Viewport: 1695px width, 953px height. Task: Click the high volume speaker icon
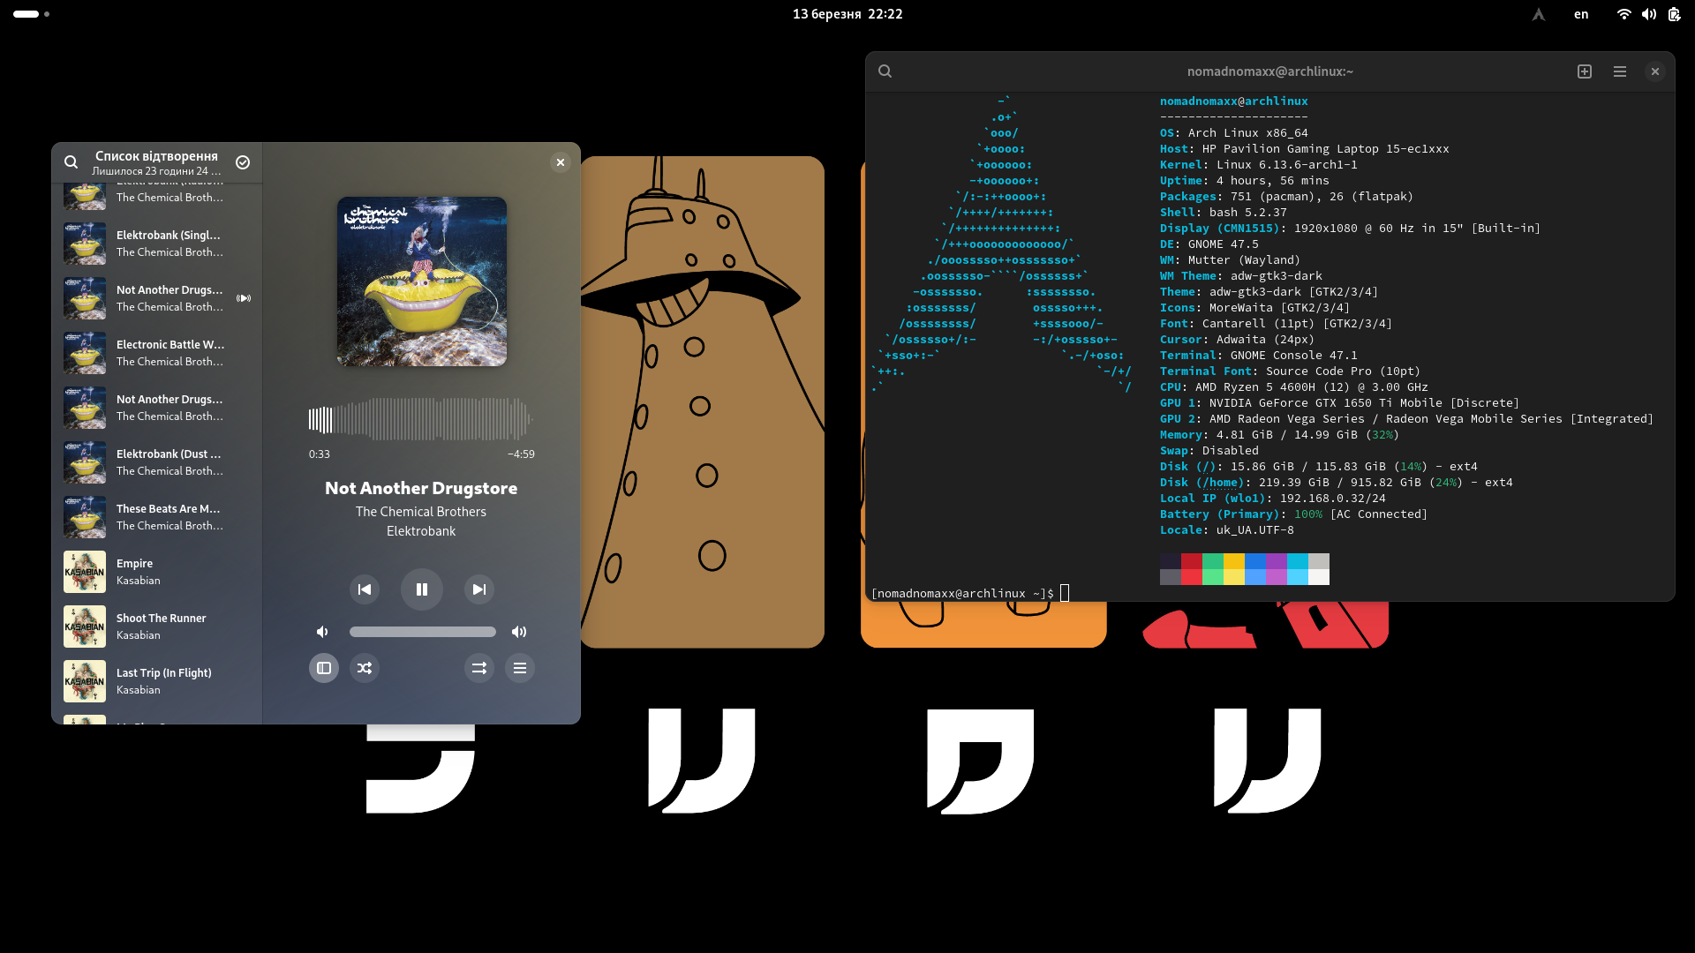519,632
